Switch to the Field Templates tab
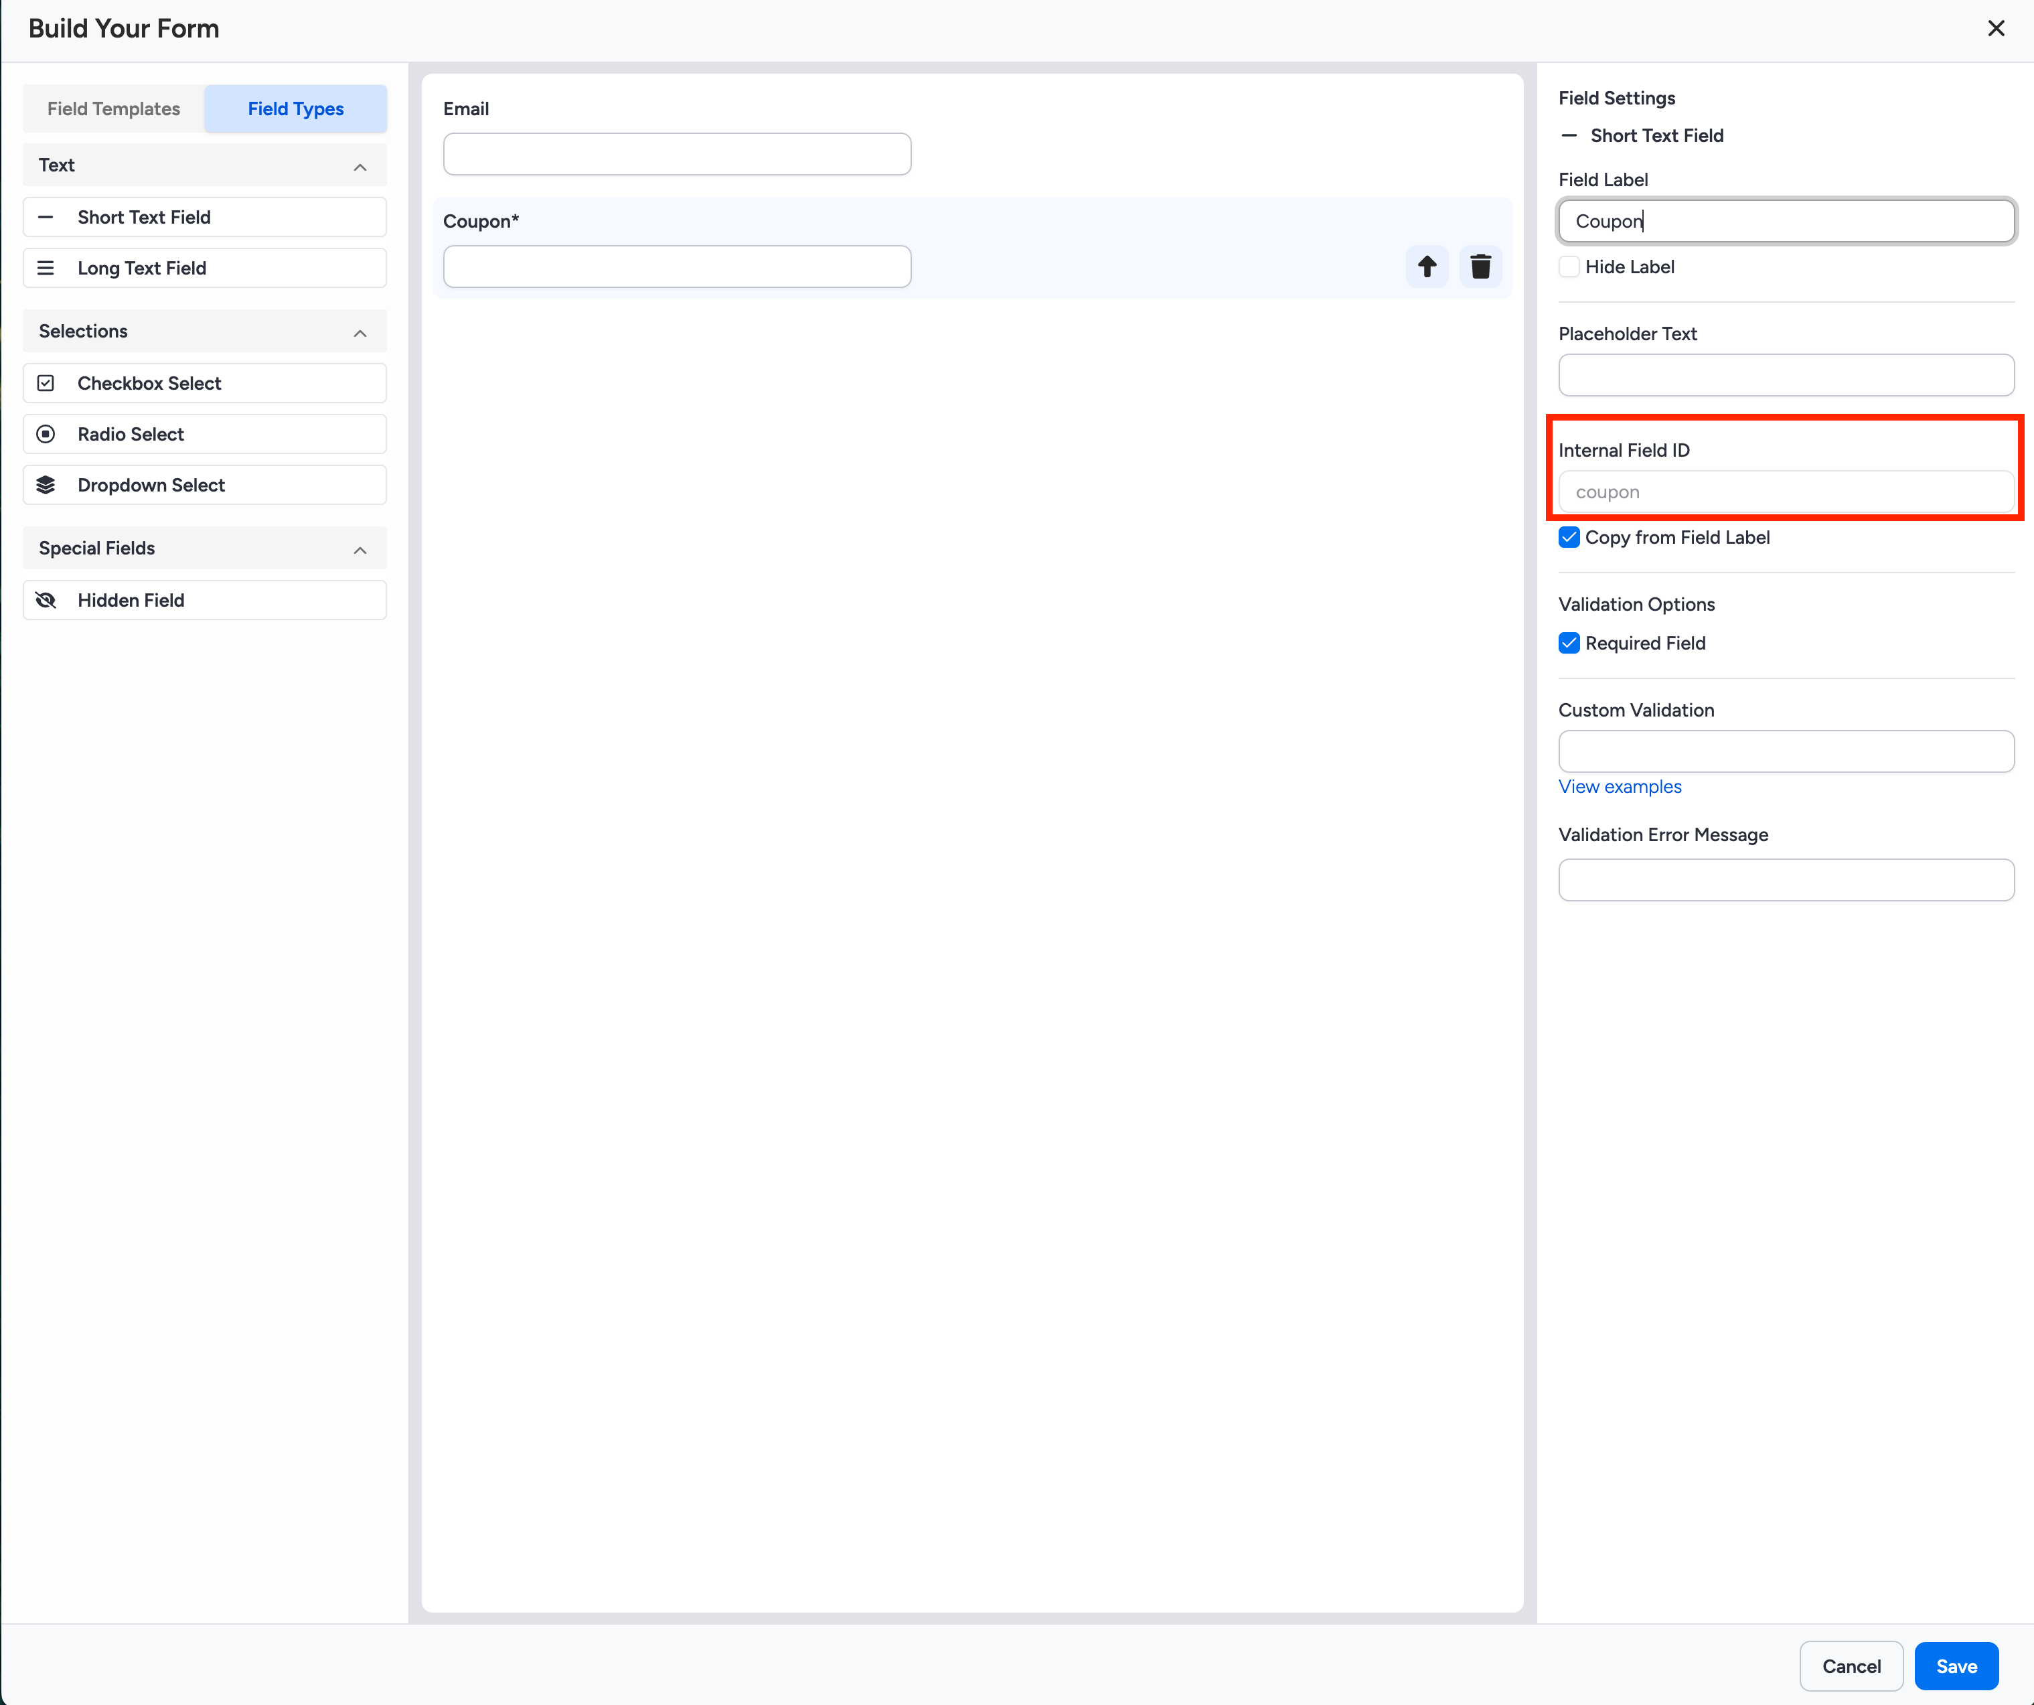This screenshot has width=2034, height=1705. click(x=113, y=108)
